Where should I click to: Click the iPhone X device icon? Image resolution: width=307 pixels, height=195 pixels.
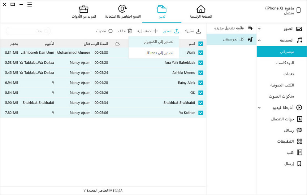click(x=299, y=10)
